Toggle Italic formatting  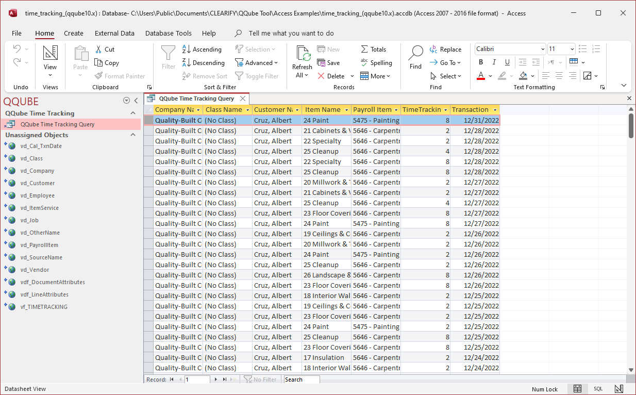pos(494,62)
